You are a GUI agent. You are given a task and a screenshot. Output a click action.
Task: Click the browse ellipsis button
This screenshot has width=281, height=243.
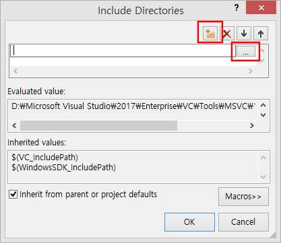pos(246,51)
